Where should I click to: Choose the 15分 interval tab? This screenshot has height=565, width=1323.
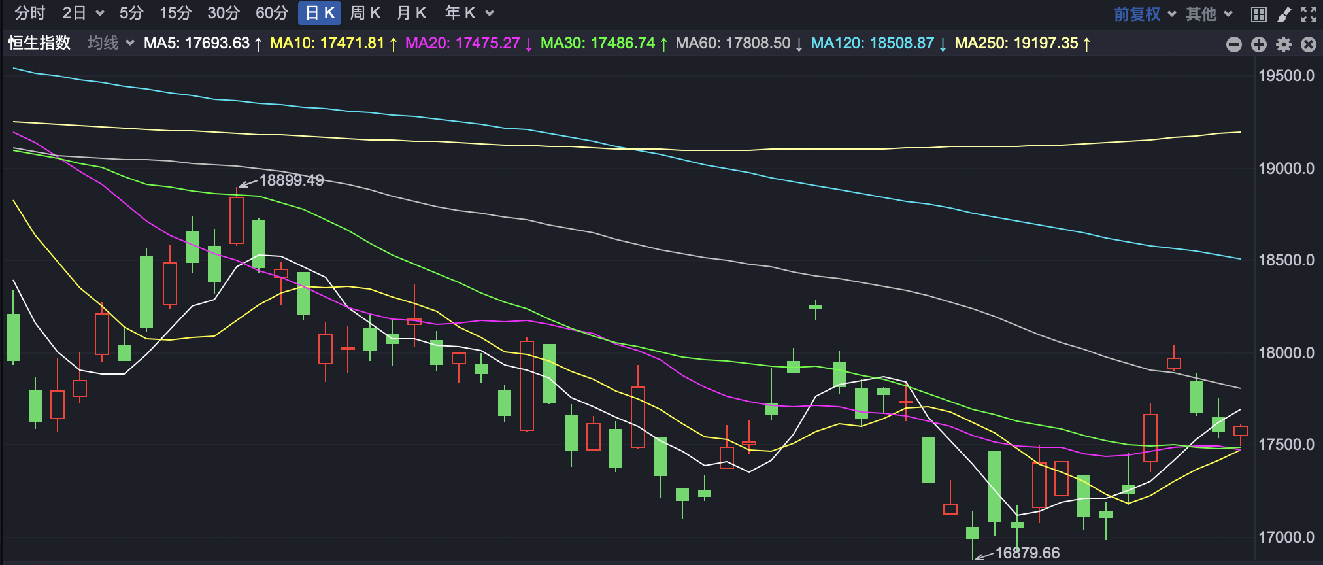(175, 13)
